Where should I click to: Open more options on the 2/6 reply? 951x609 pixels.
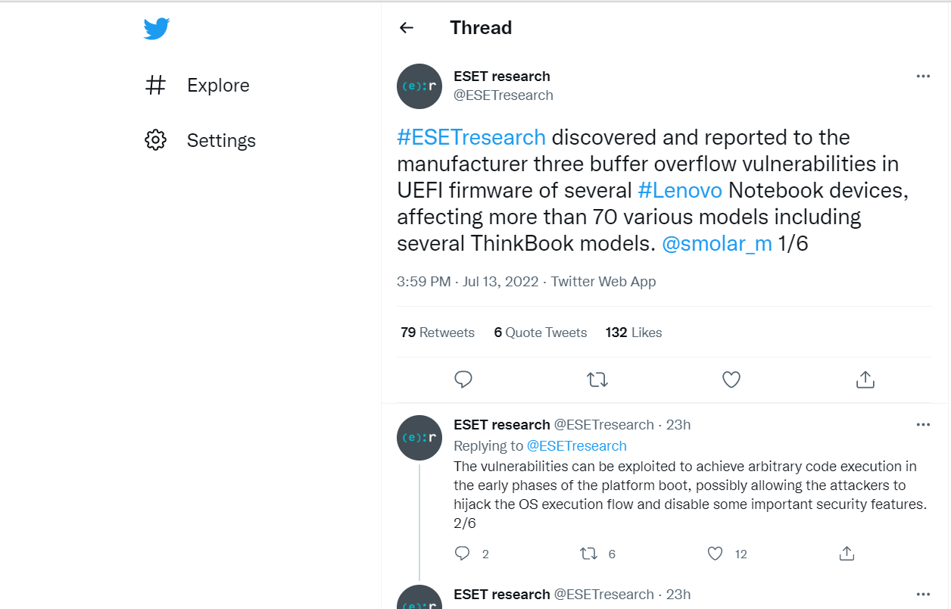click(923, 424)
